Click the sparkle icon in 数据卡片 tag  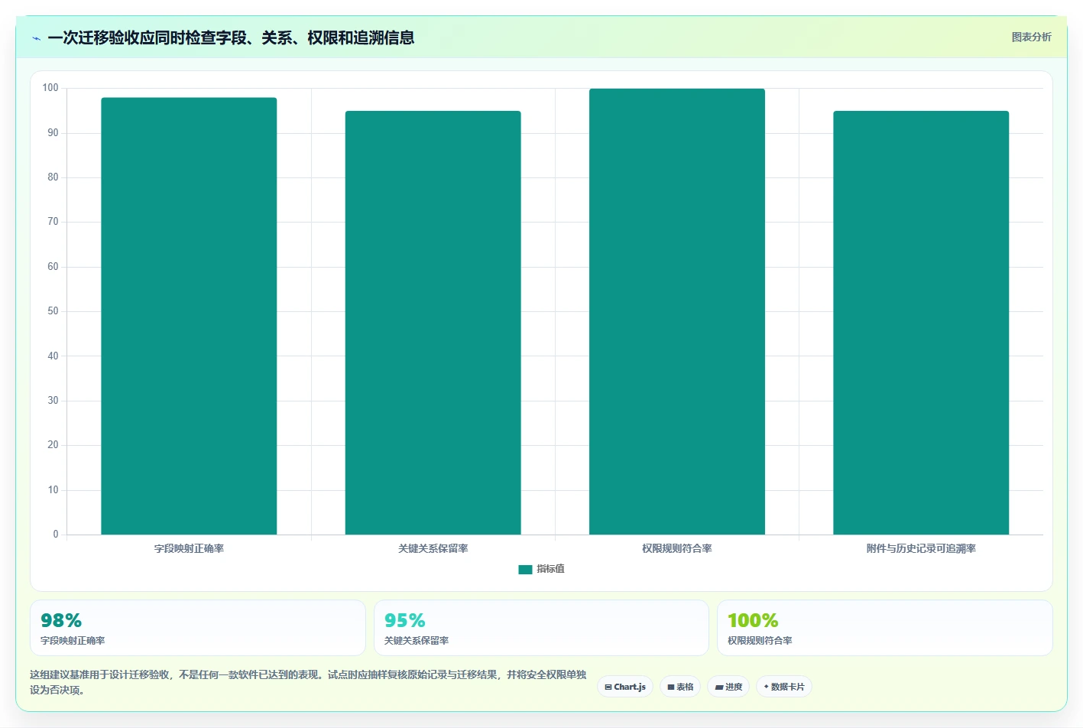[x=766, y=687]
